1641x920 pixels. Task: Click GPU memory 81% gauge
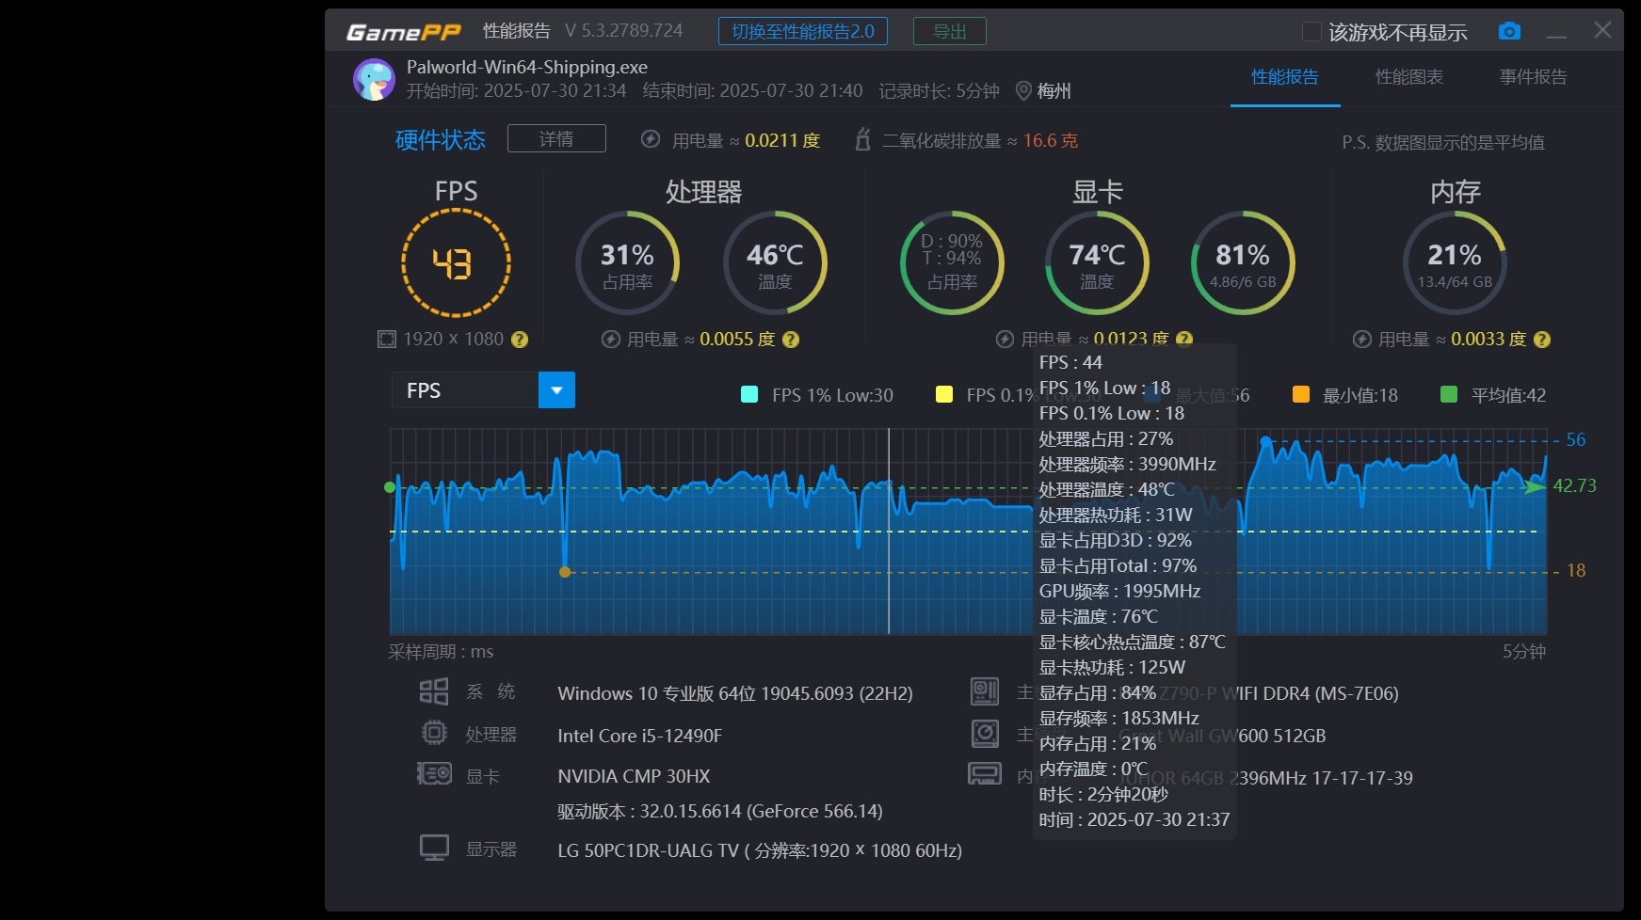[x=1243, y=263]
